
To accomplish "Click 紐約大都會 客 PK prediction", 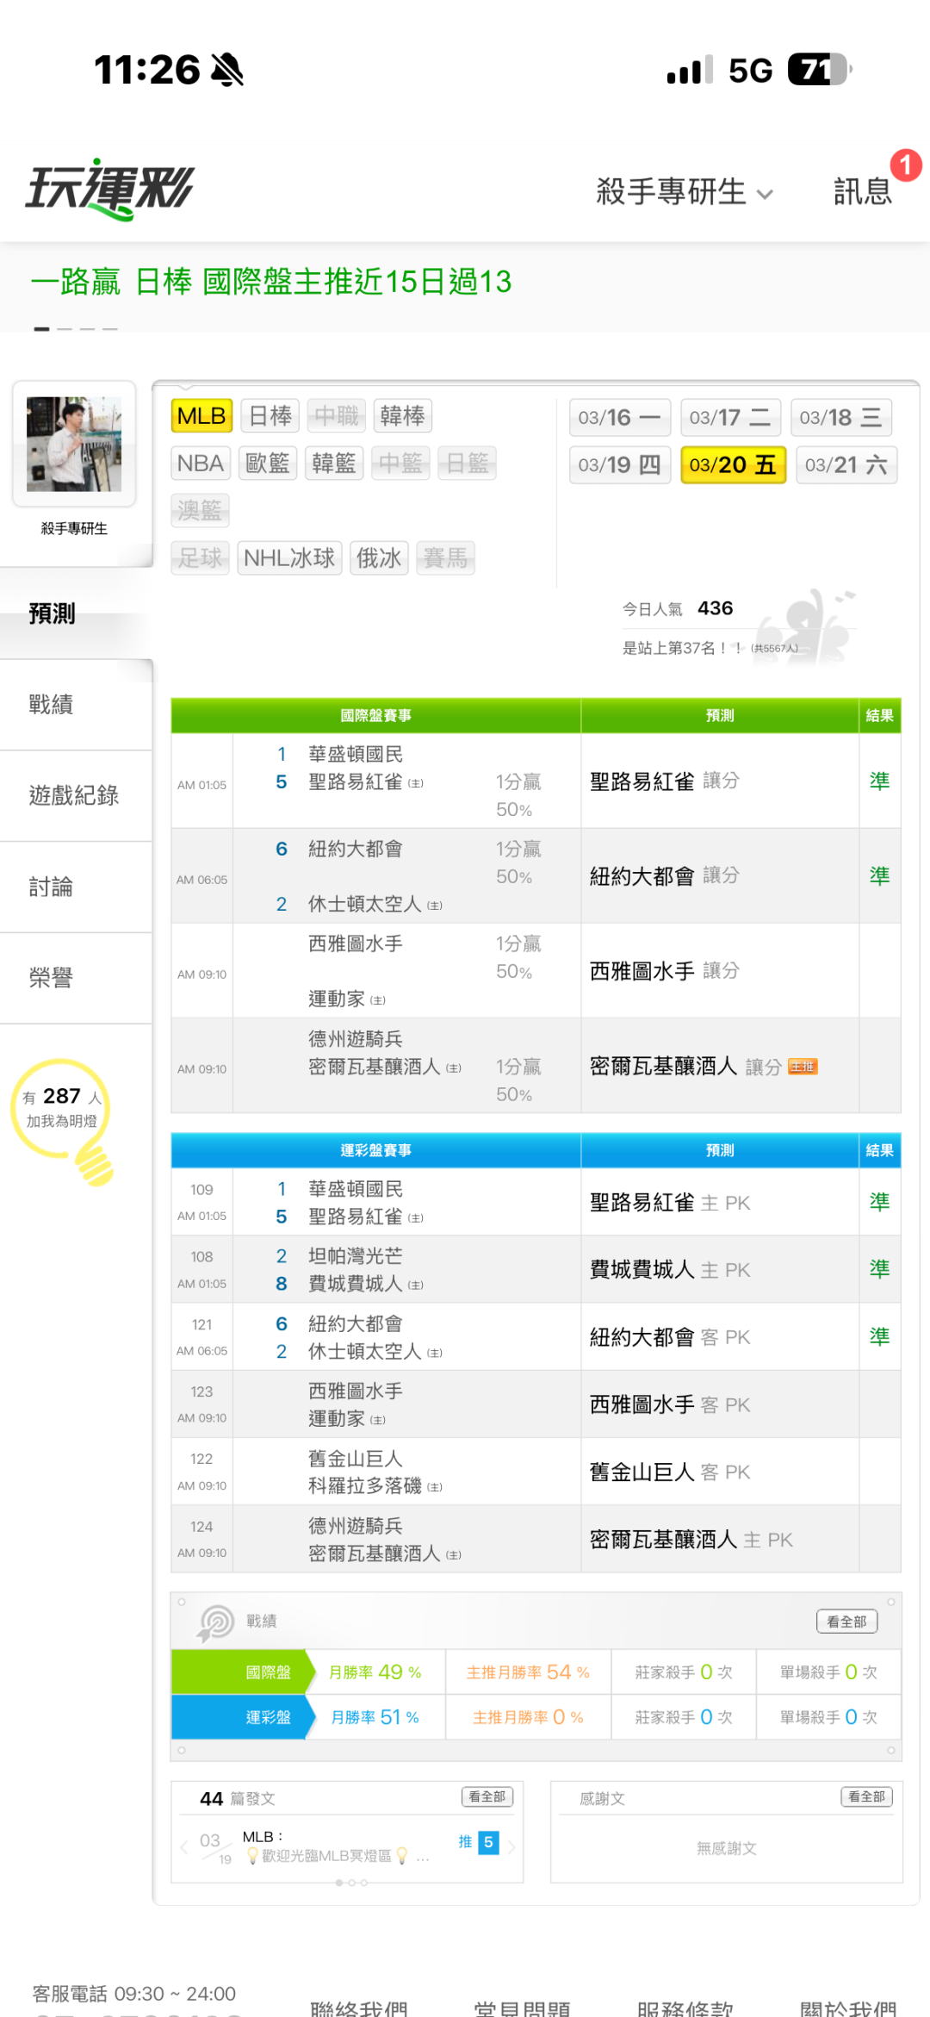I will (x=670, y=1337).
